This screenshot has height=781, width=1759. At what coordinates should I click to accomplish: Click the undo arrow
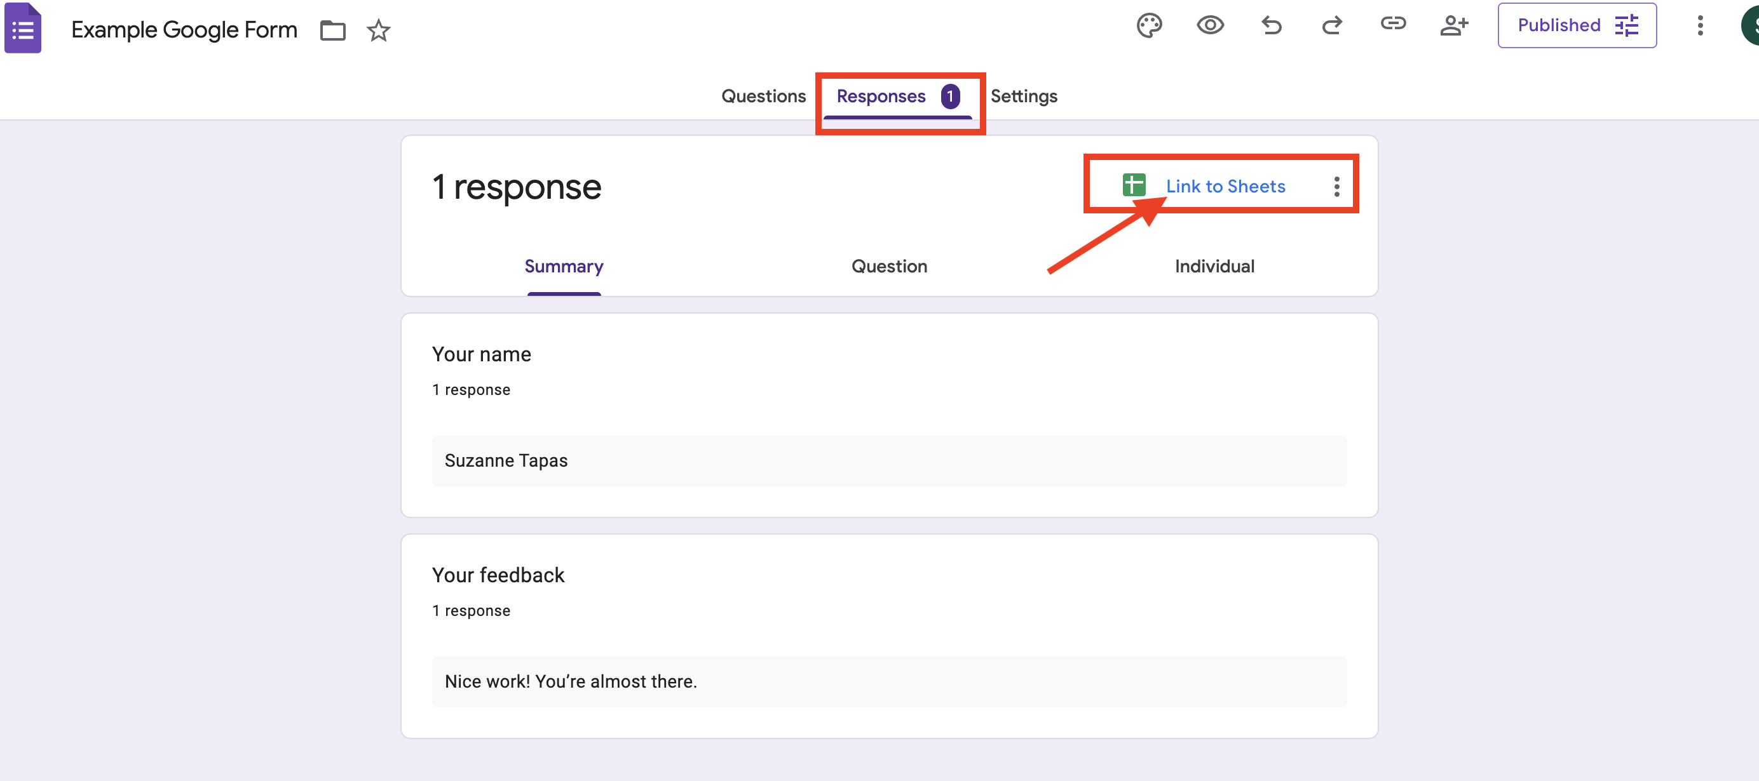(x=1271, y=26)
